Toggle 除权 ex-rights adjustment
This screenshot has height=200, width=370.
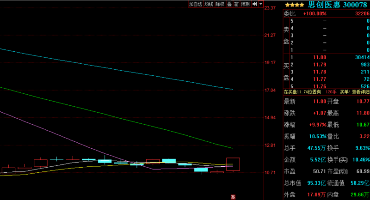(x=220, y=4)
